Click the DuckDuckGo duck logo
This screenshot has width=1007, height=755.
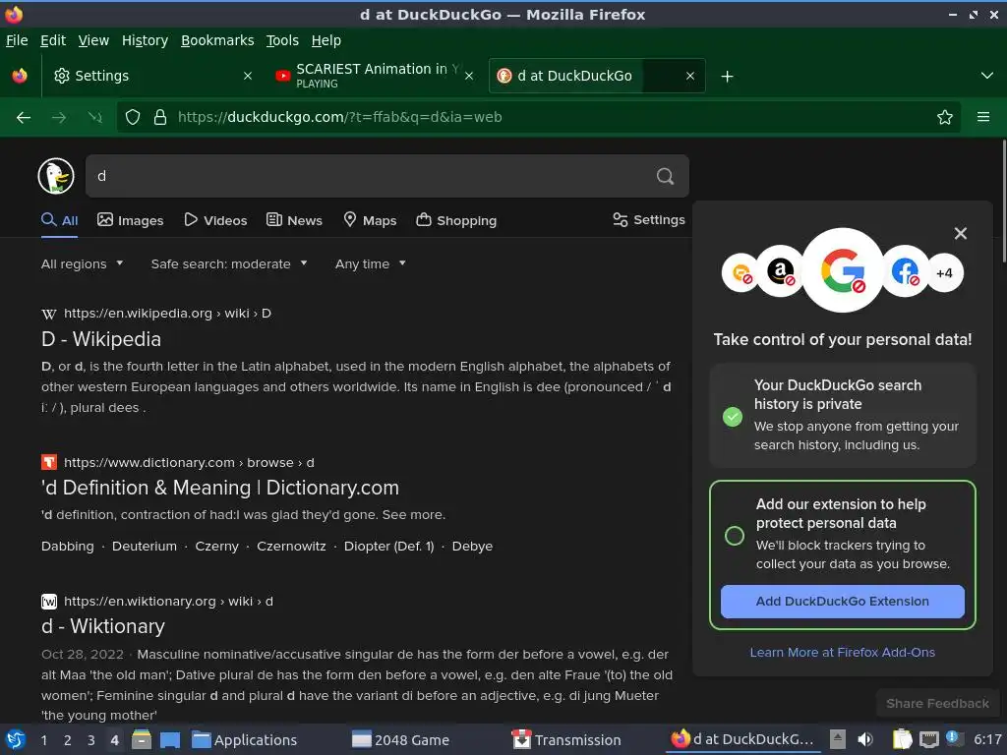56,176
